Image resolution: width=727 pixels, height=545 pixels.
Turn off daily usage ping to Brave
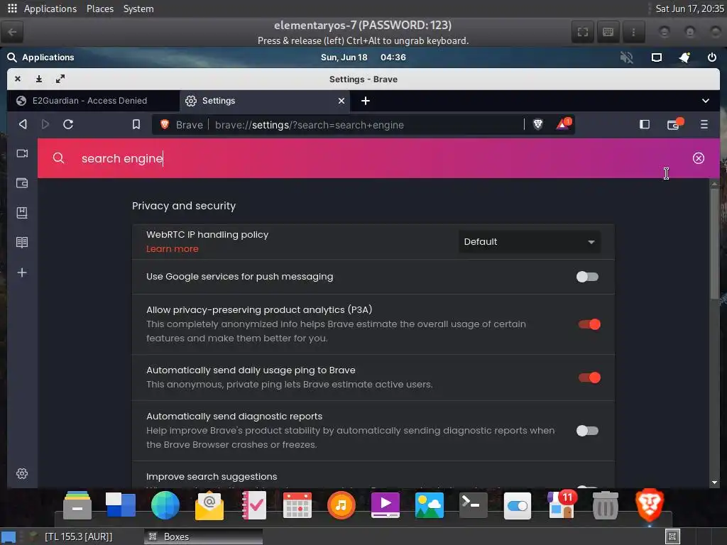tap(589, 378)
